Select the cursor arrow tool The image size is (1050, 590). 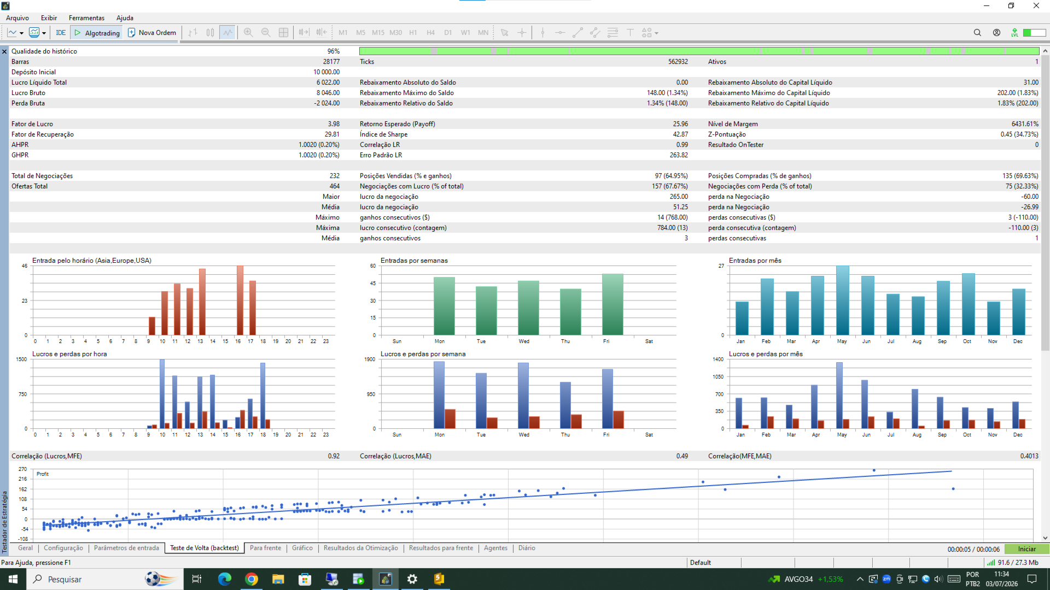505,33
